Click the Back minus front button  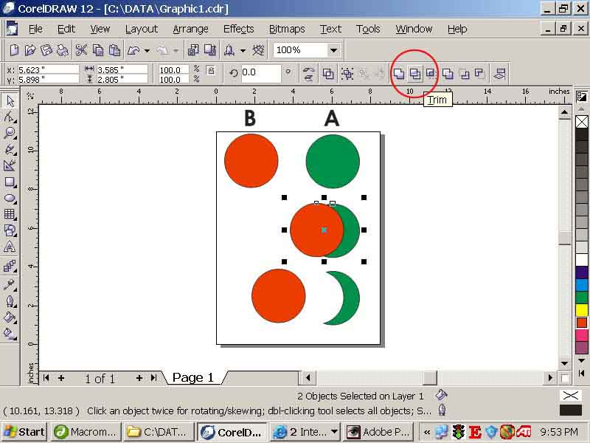pyautogui.click(x=480, y=73)
